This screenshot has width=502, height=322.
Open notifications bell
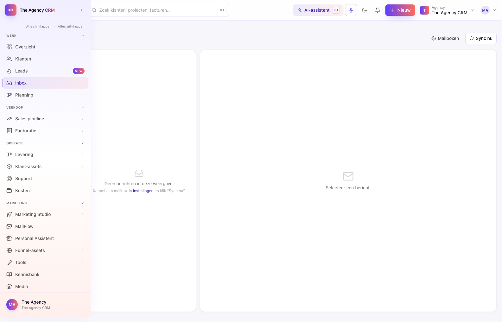[378, 10]
